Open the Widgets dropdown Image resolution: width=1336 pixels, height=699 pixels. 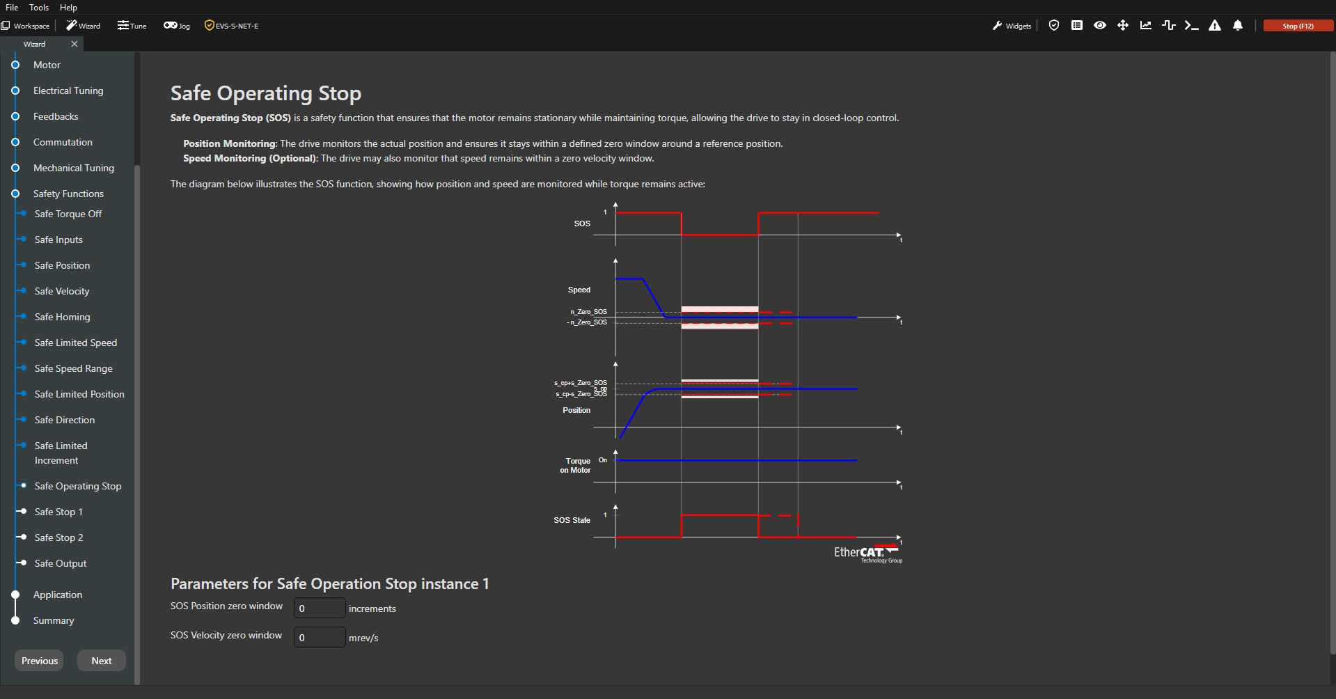pos(1012,26)
